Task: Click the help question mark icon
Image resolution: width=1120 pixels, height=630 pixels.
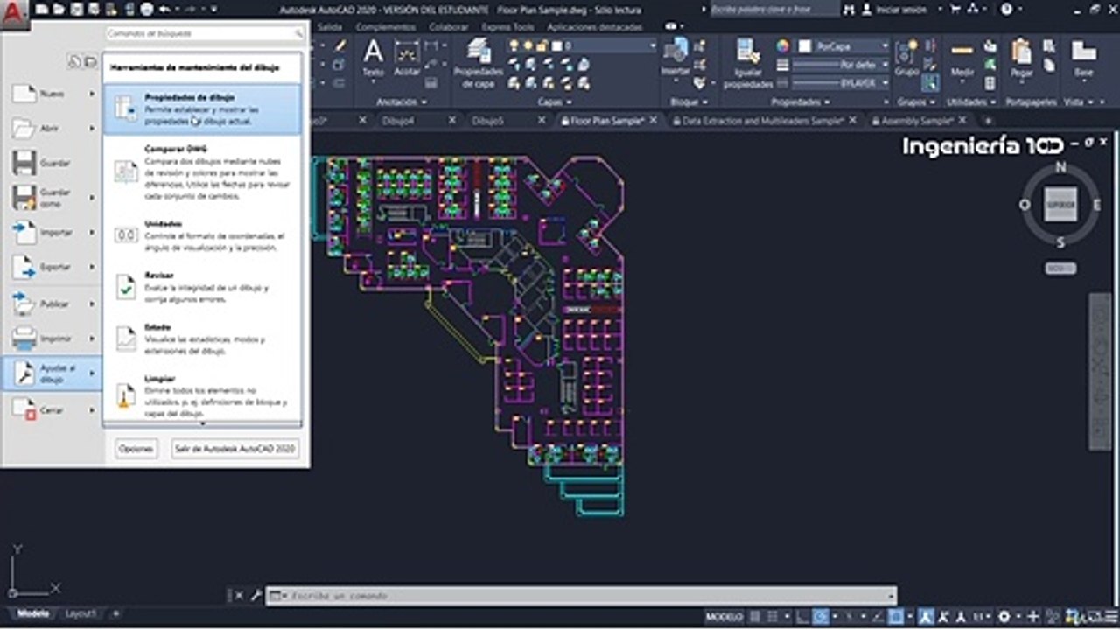Action: pos(1006,9)
